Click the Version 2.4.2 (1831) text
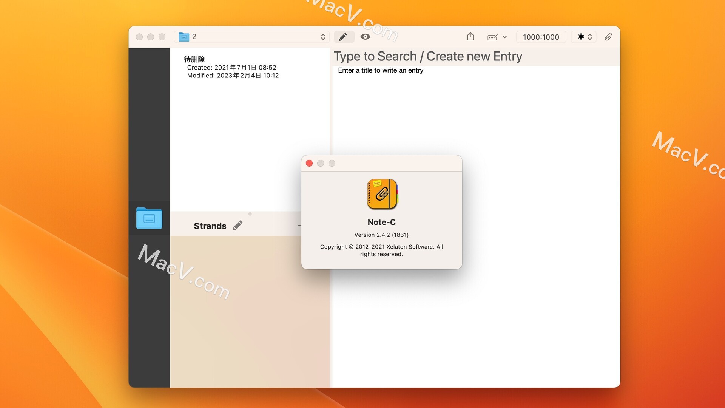 (x=381, y=235)
